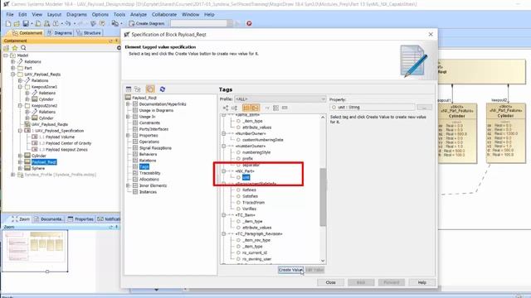This screenshot has height=298, width=531.
Task: Click the refresh icon in specification dialog toolbar
Action: (x=163, y=89)
